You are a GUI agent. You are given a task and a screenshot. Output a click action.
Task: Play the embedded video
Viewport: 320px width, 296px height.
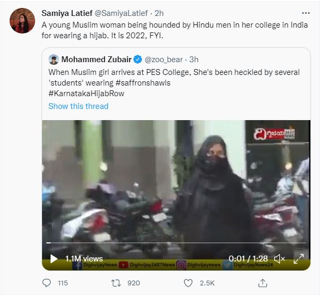click(54, 259)
